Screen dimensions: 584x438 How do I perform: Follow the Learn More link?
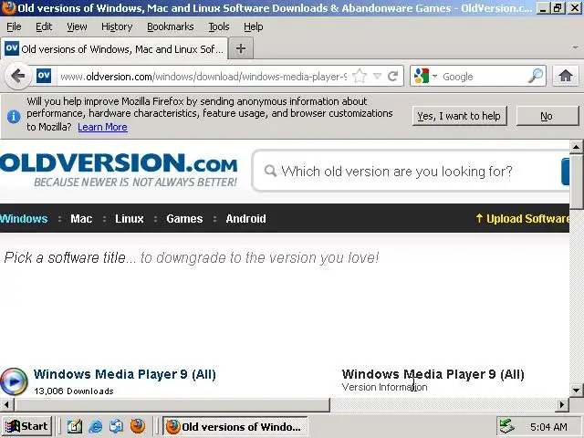(102, 127)
